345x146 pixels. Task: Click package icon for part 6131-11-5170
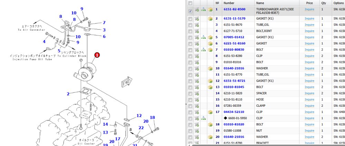pos(210,19)
